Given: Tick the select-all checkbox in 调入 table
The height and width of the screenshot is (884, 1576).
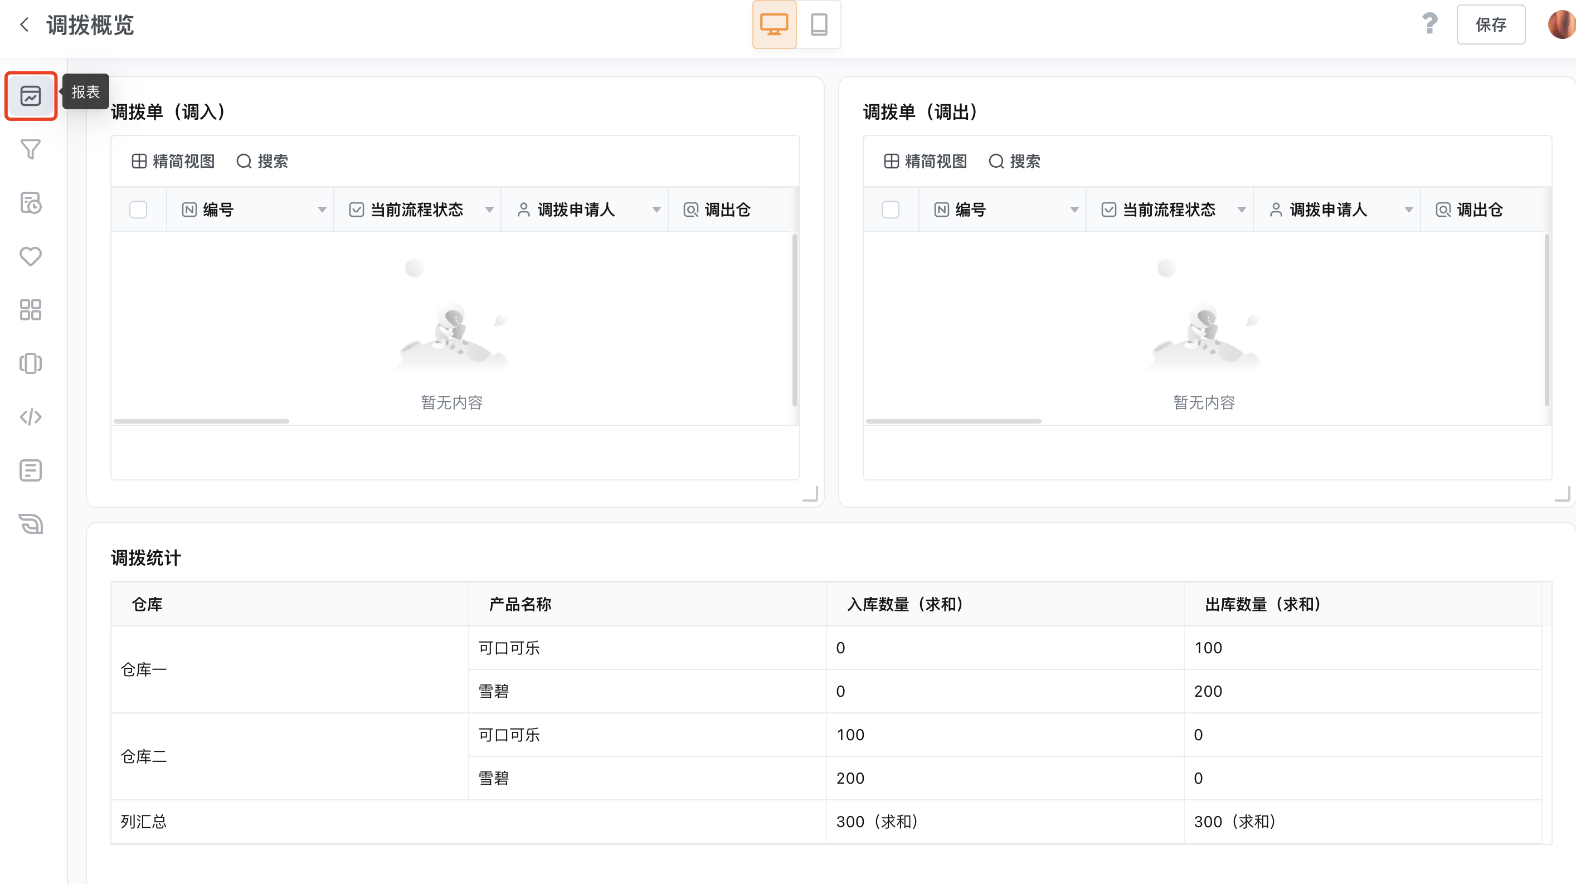Looking at the screenshot, I should point(138,210).
